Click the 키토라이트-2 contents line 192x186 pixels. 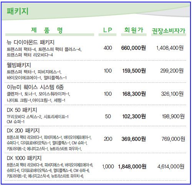(x=44, y=149)
